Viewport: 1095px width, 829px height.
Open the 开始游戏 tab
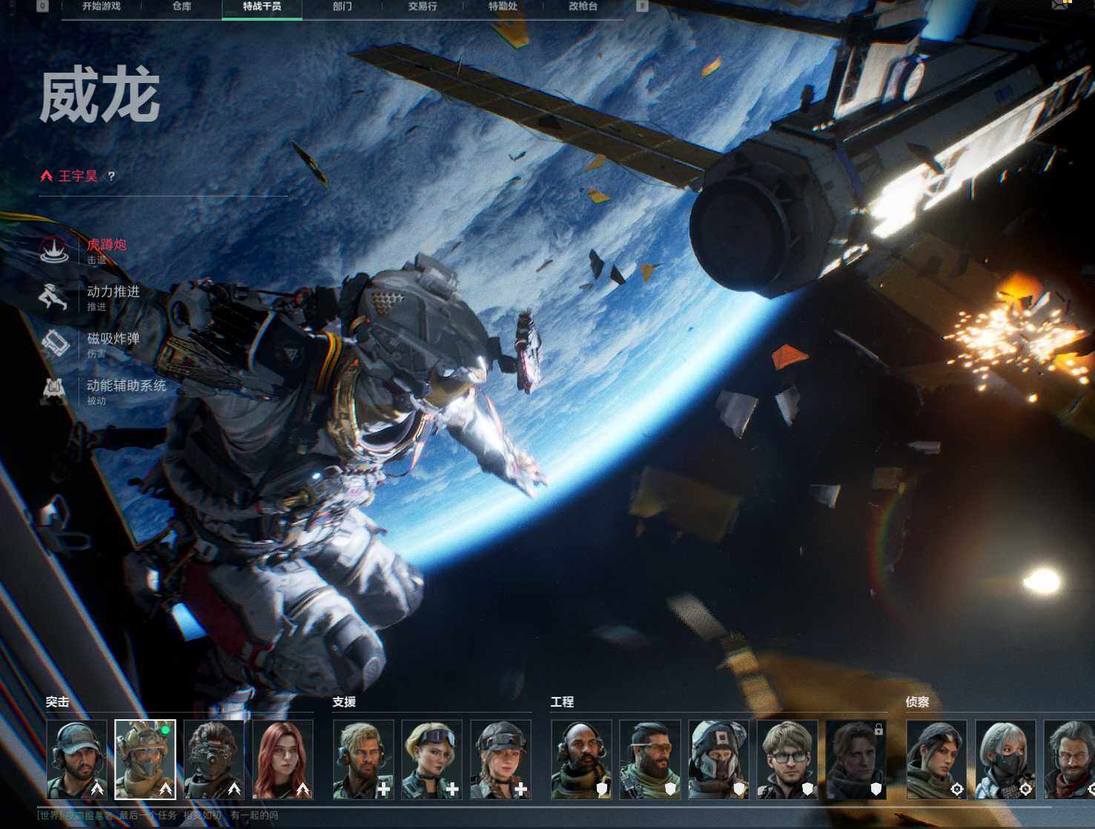pos(102,7)
